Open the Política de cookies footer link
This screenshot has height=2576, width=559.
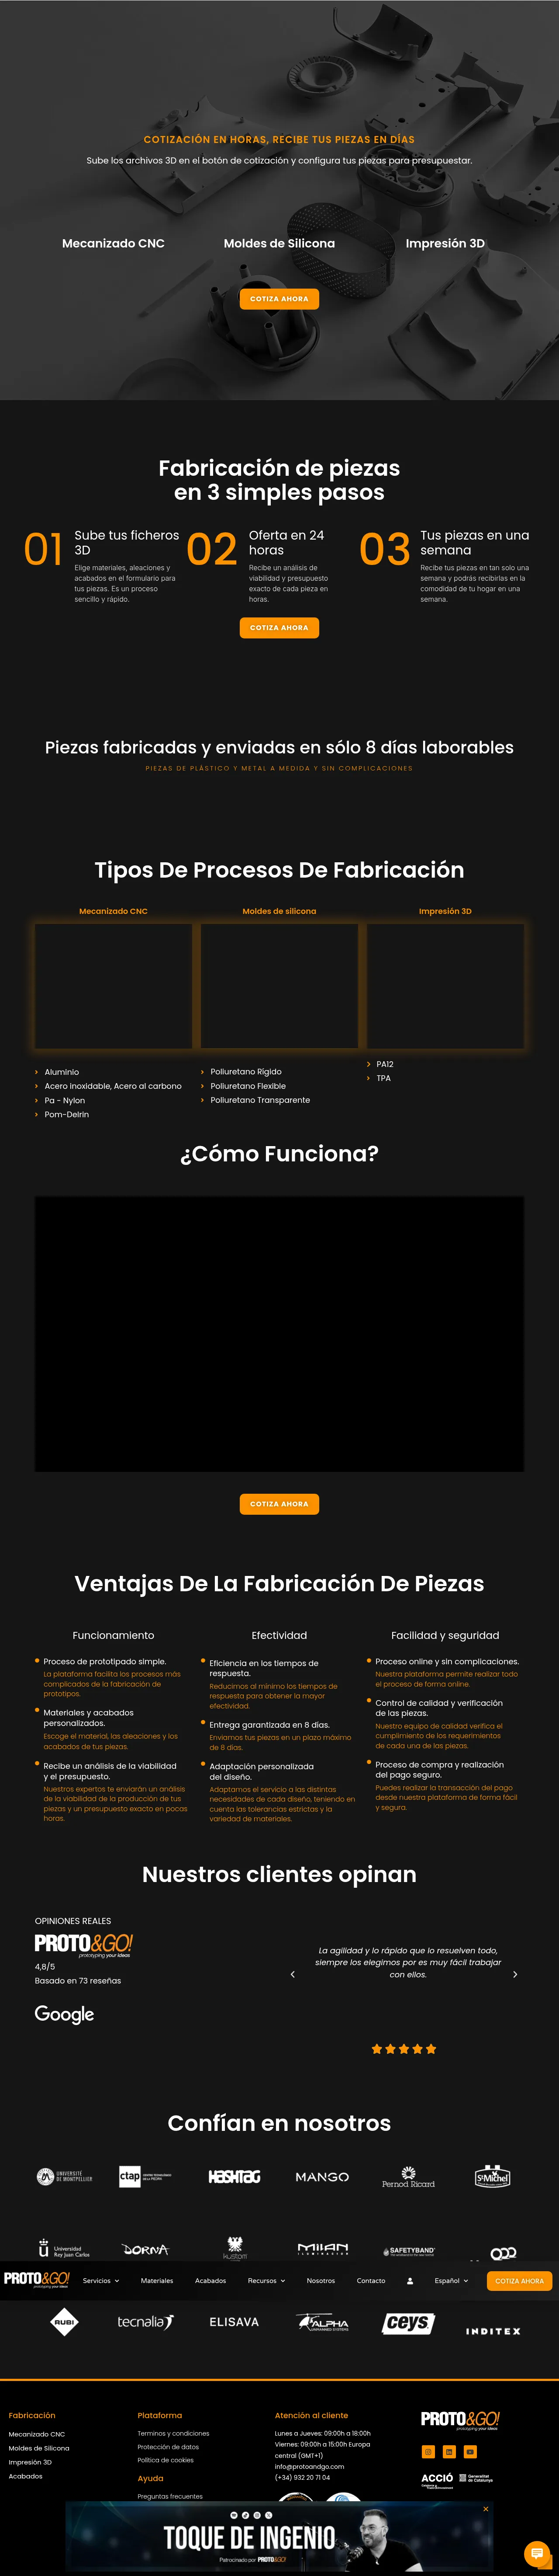[166, 2460]
